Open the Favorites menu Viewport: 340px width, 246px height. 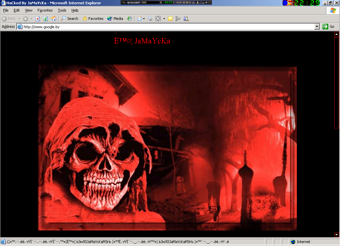(45, 10)
